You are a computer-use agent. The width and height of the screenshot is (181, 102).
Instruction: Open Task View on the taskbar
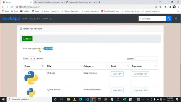tap(62, 99)
